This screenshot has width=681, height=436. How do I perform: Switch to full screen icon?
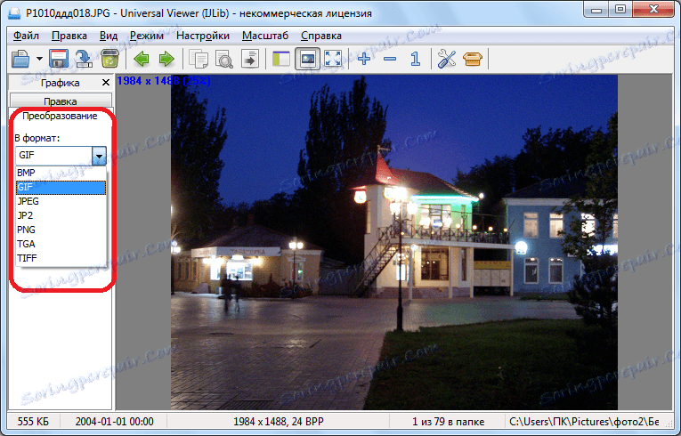[x=333, y=59]
